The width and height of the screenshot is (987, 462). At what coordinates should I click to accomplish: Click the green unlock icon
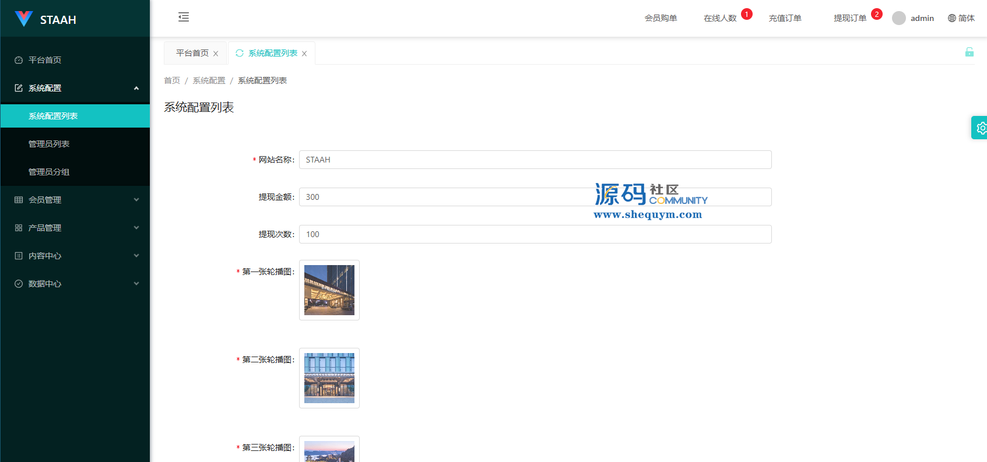(x=970, y=52)
